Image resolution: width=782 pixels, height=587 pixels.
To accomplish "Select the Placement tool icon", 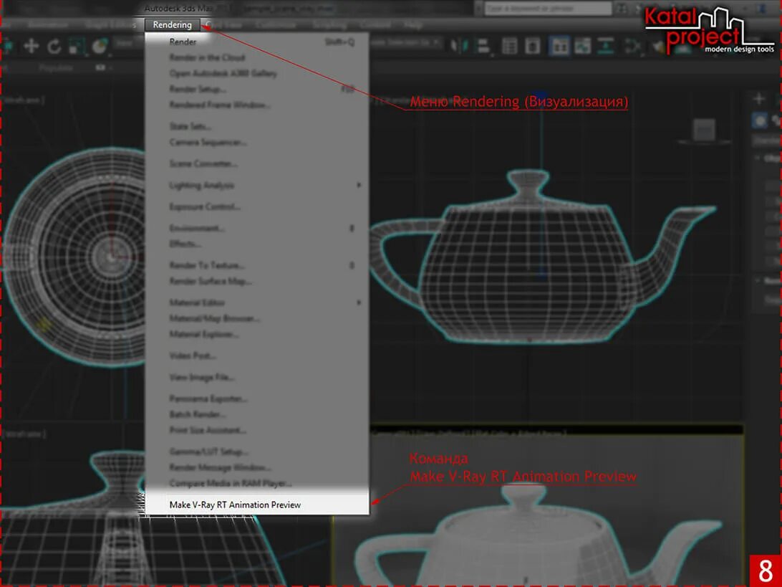I will 100,47.
